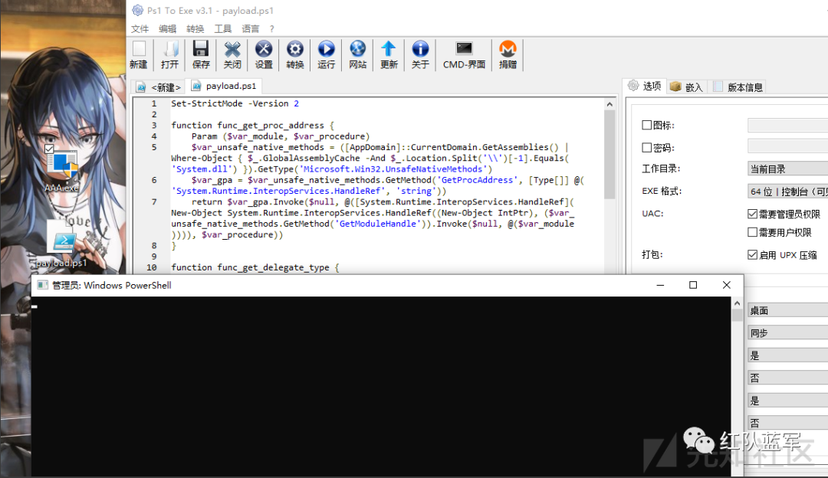The width and height of the screenshot is (828, 478).
Task: Close the PowerShell window
Action: click(727, 285)
